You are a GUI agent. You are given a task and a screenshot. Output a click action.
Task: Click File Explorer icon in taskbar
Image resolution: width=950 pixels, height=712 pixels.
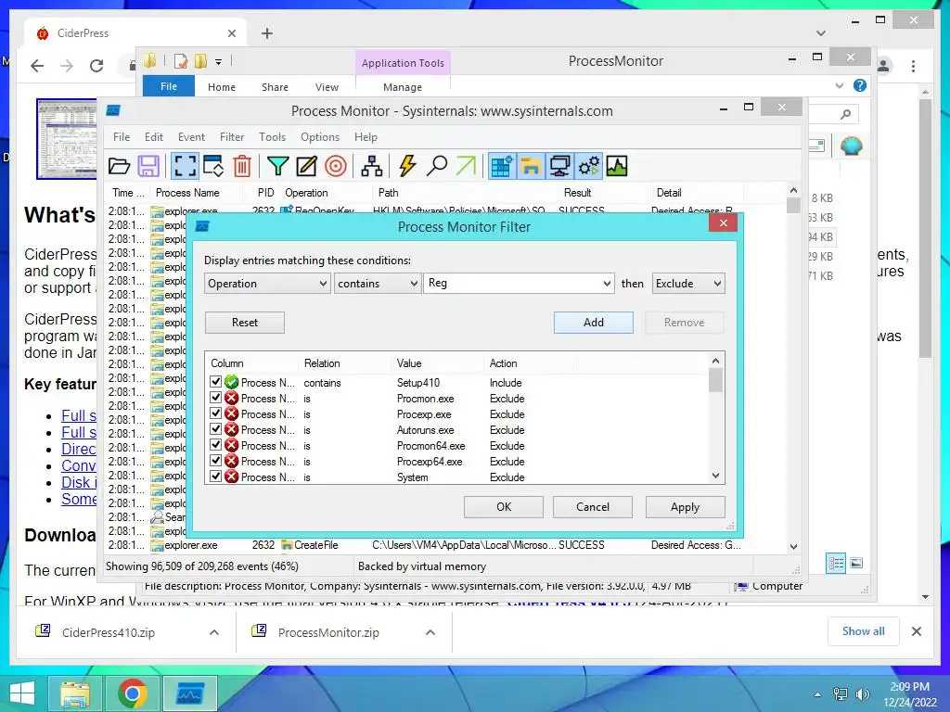point(75,693)
